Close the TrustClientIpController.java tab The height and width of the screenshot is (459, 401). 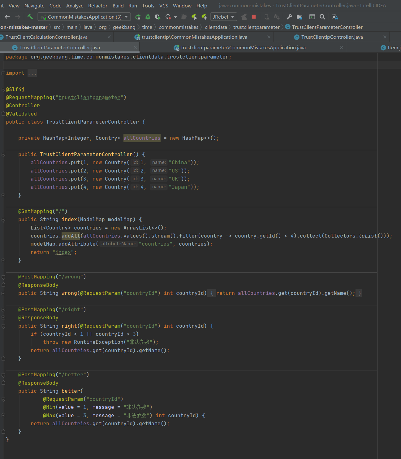coord(385,37)
